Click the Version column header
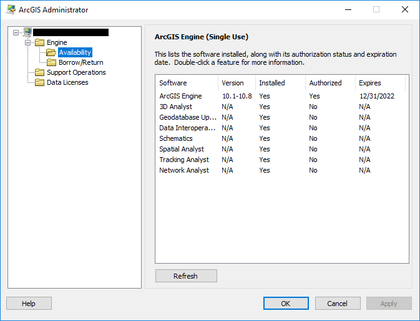 237,83
